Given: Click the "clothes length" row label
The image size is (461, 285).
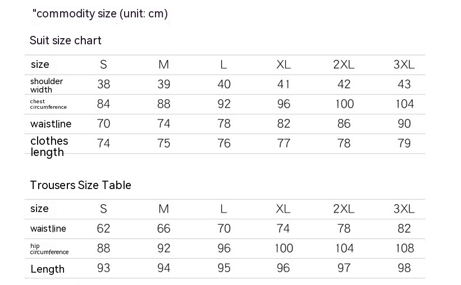Looking at the screenshot, I should click(x=49, y=146).
